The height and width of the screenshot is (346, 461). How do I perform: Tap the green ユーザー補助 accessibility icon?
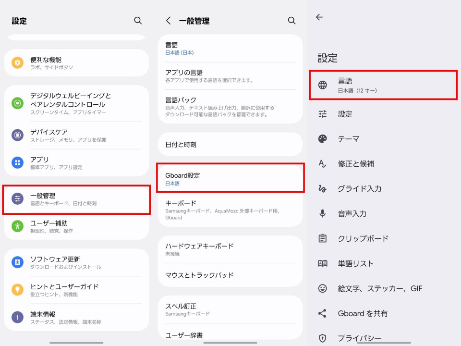(18, 226)
